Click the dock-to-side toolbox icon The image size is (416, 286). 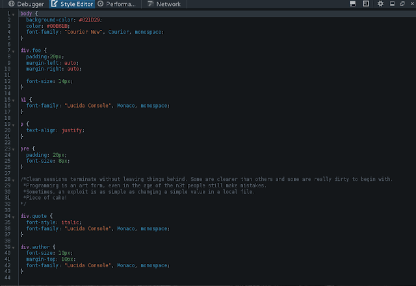[392, 4]
